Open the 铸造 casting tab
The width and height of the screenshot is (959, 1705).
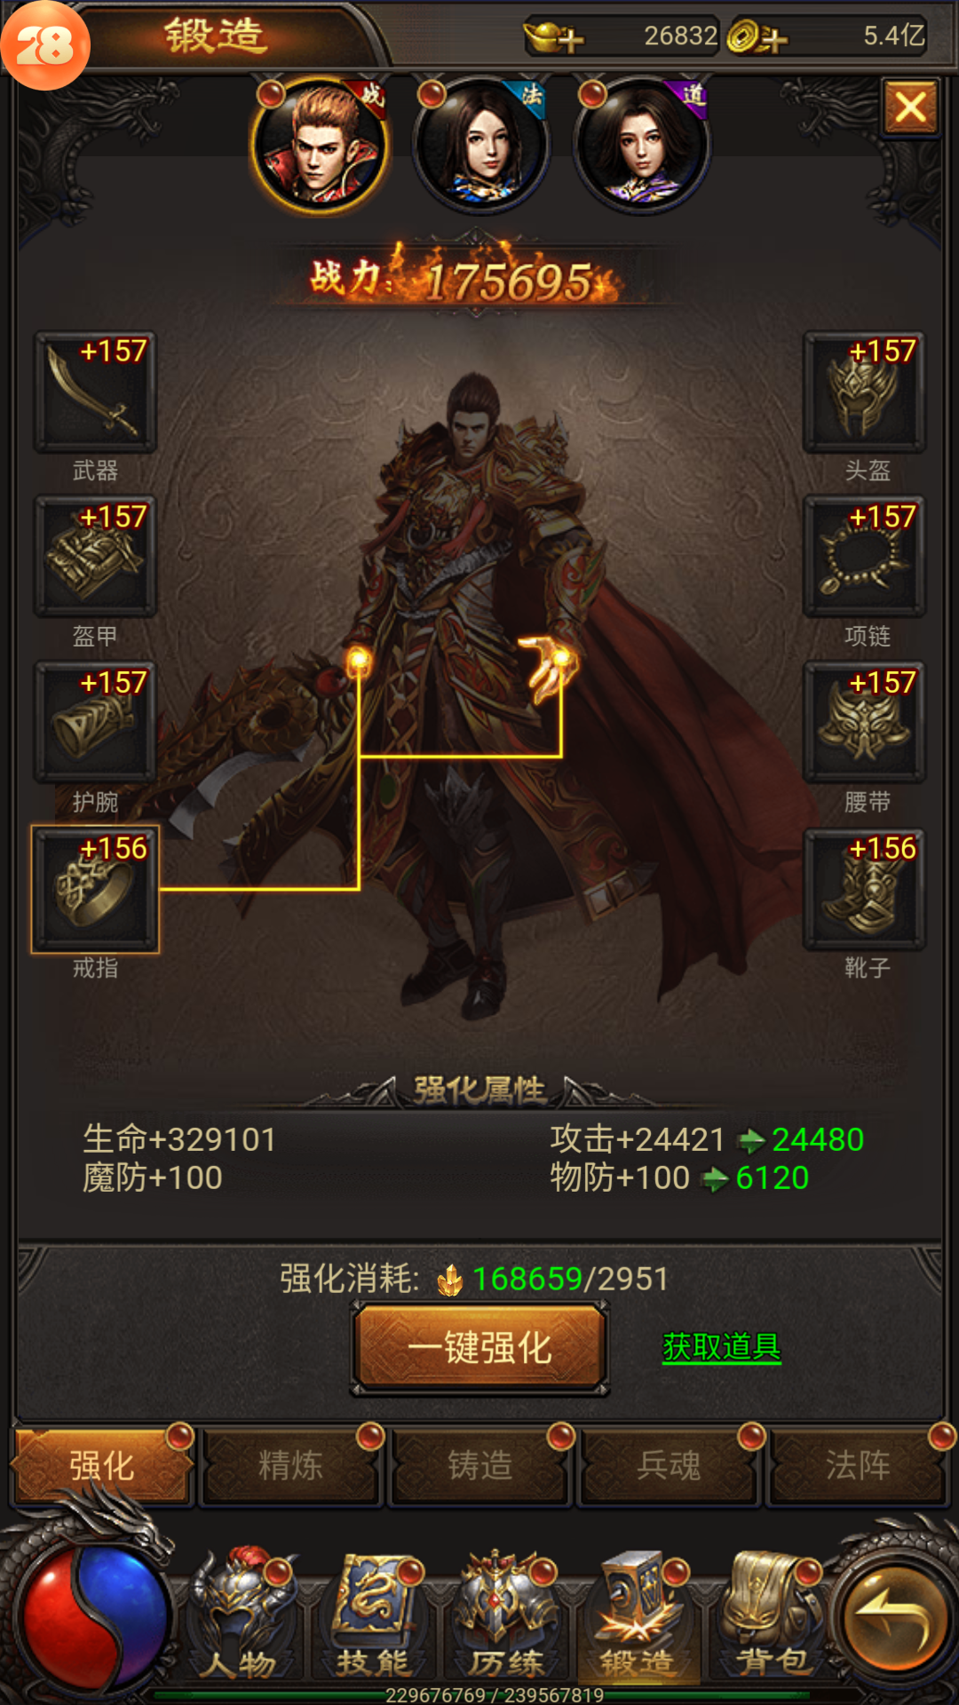pyautogui.click(x=480, y=1465)
